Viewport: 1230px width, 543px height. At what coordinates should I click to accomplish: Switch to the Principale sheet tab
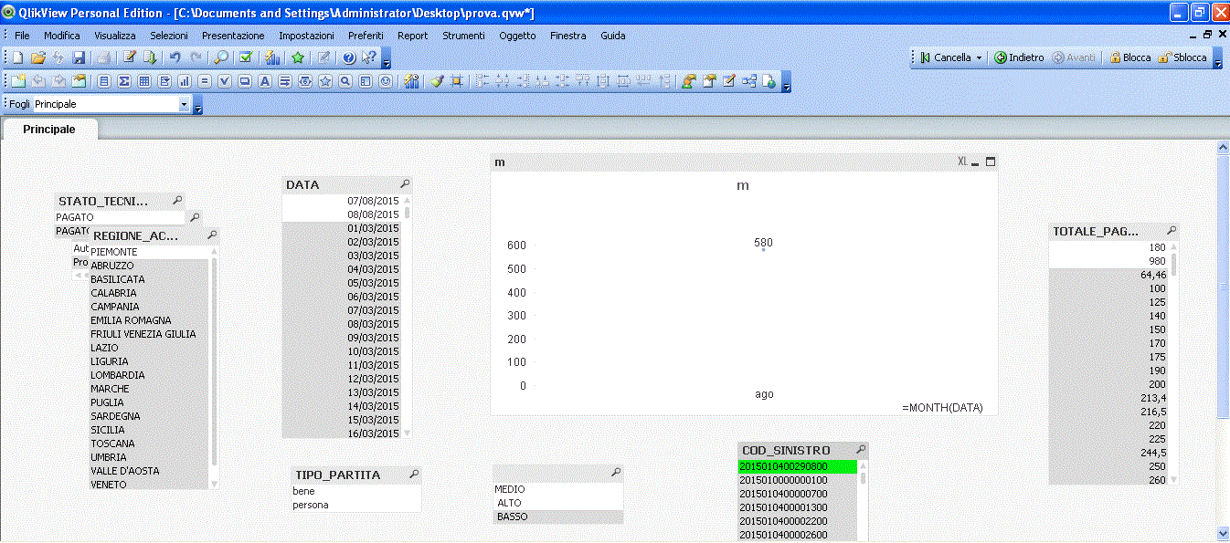point(49,130)
